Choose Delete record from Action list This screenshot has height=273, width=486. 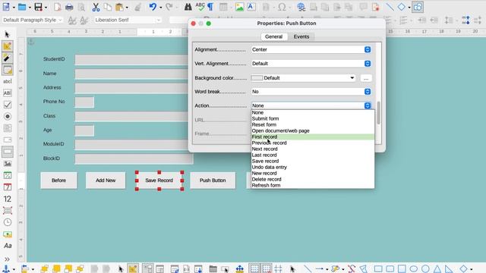tap(312, 179)
